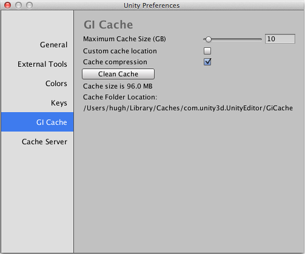
Task: Minimize the Unity Preferences window
Action: 19,5
